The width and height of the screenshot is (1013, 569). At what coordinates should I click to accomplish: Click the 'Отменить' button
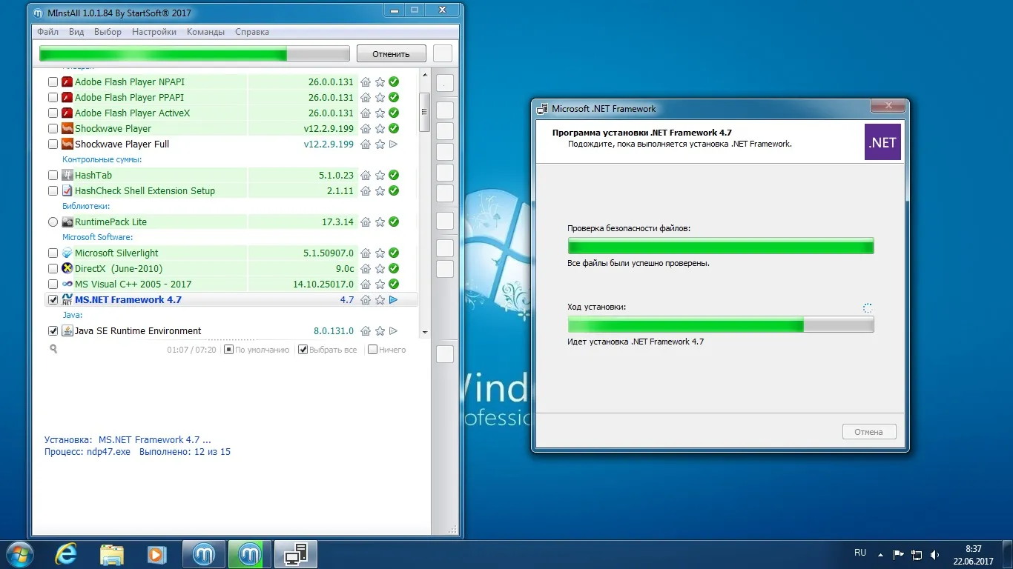tap(391, 54)
